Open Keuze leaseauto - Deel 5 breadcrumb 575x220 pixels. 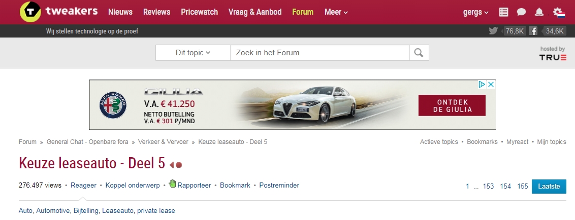click(x=233, y=141)
